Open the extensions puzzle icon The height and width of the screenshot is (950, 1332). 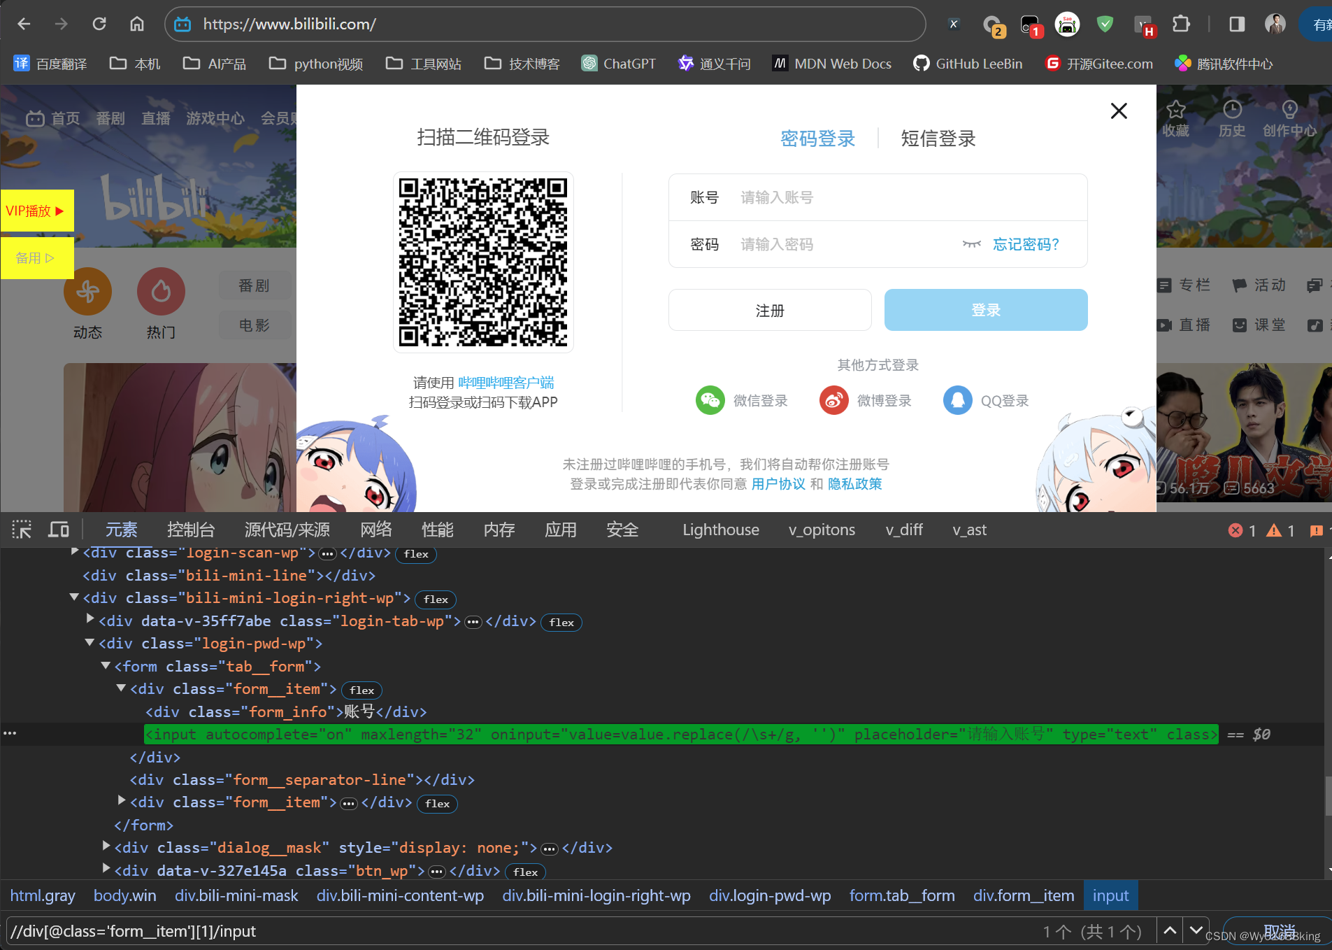(1181, 24)
